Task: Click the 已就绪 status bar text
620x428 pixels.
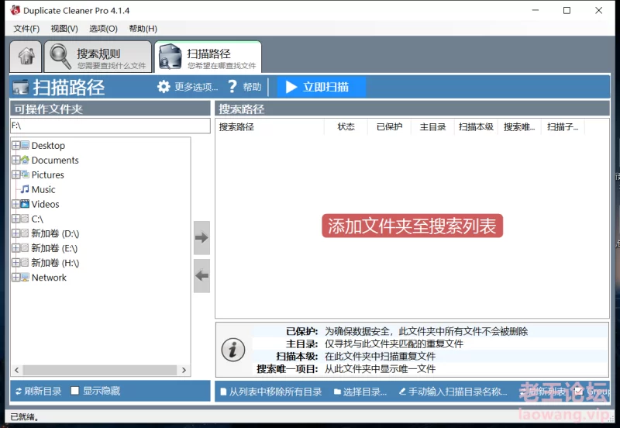Action: [x=24, y=416]
